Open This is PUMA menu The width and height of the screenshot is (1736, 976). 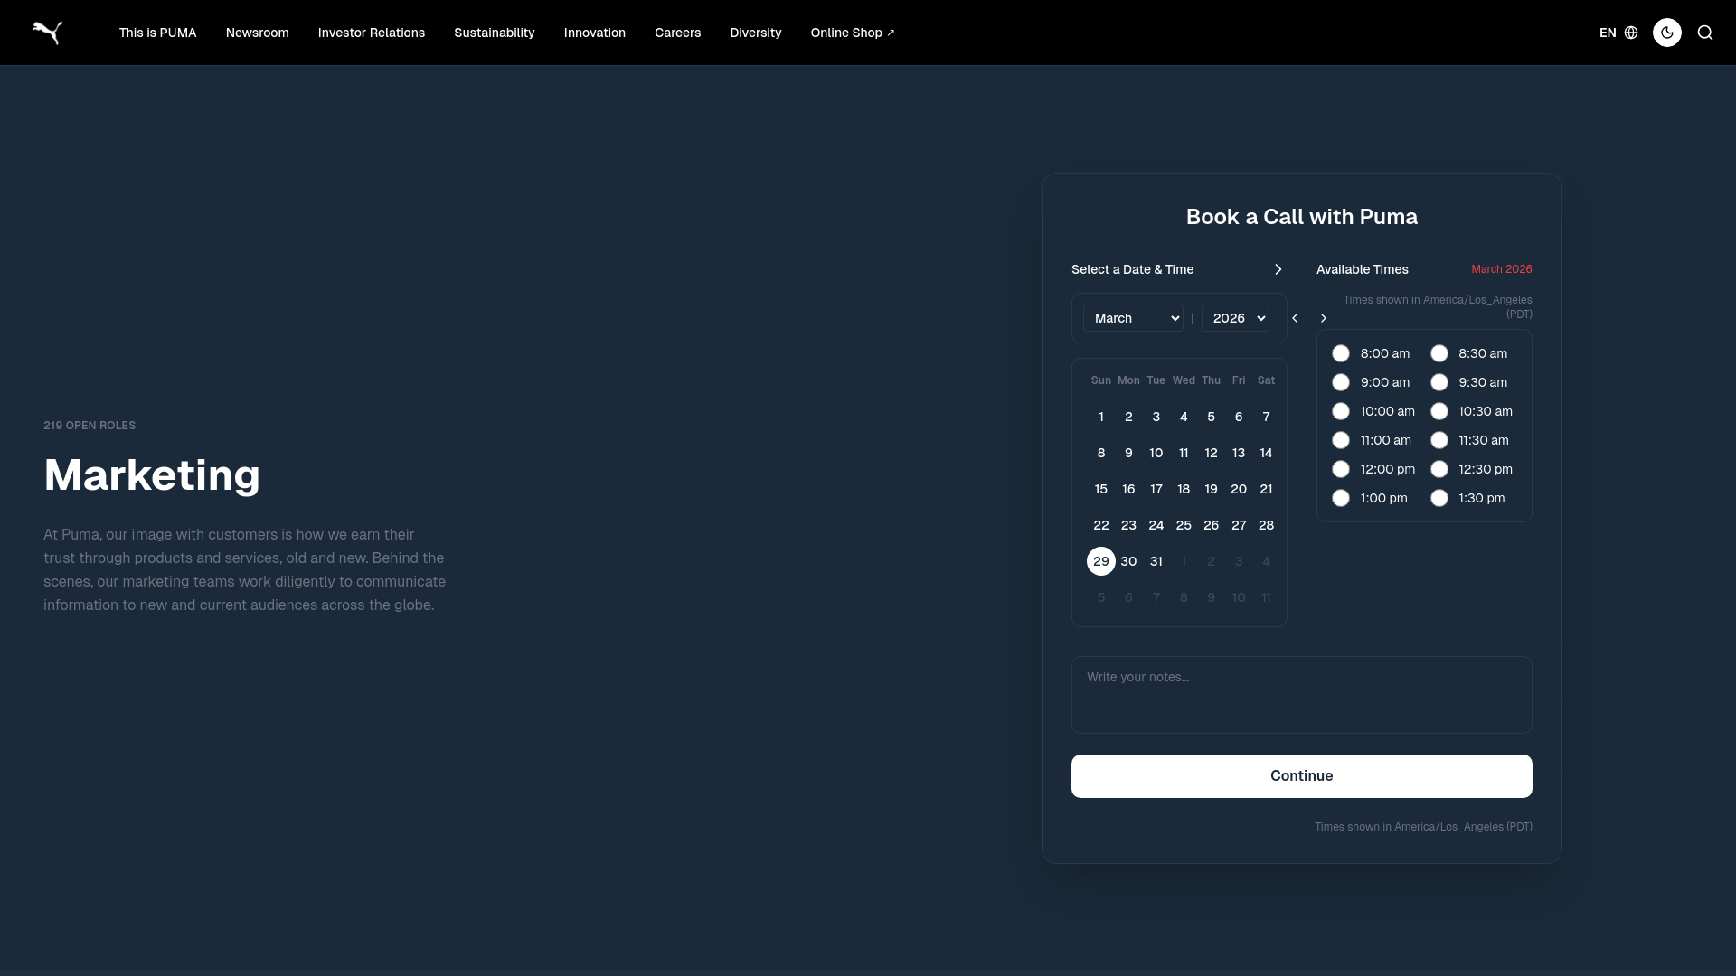(x=157, y=33)
